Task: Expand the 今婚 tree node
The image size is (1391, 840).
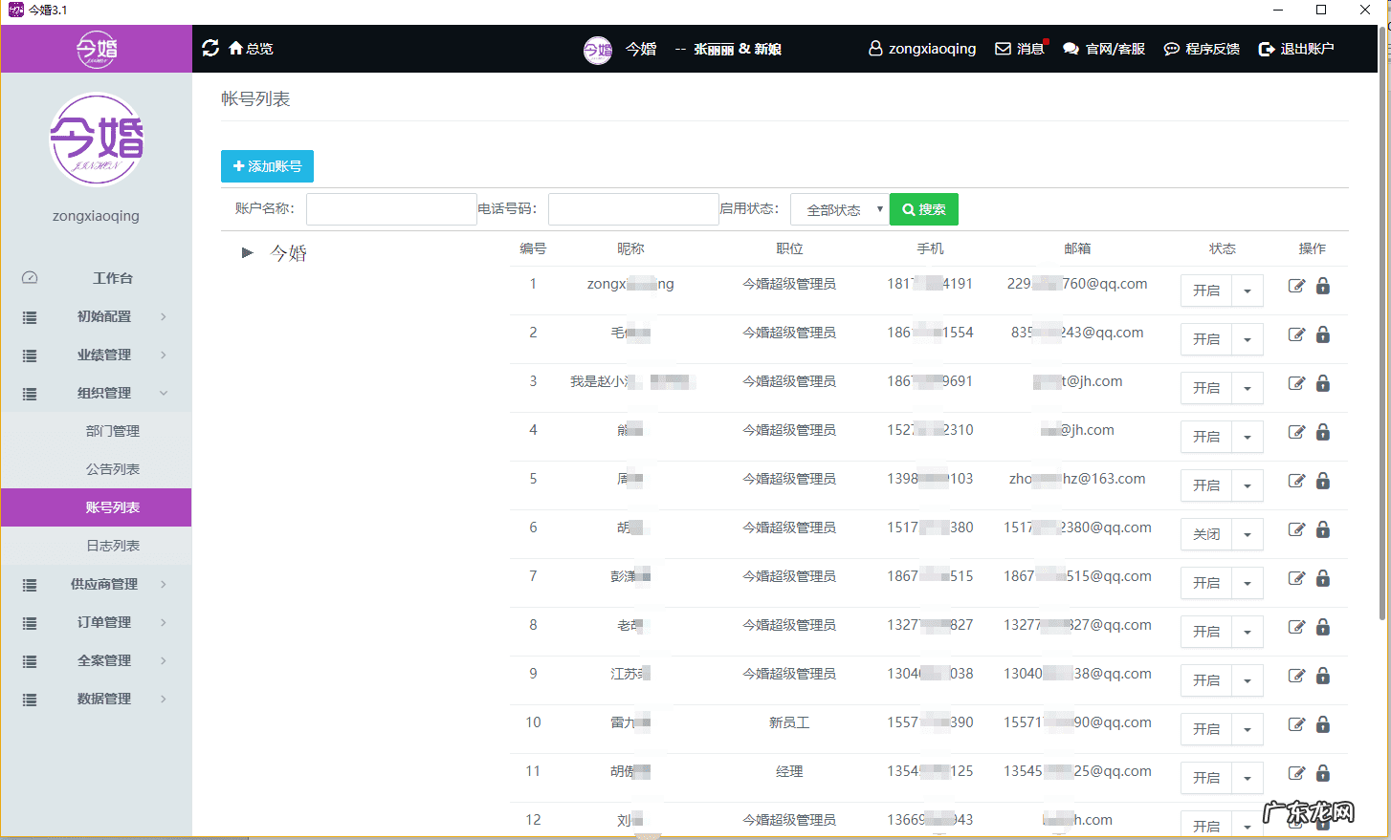Action: pos(248,253)
